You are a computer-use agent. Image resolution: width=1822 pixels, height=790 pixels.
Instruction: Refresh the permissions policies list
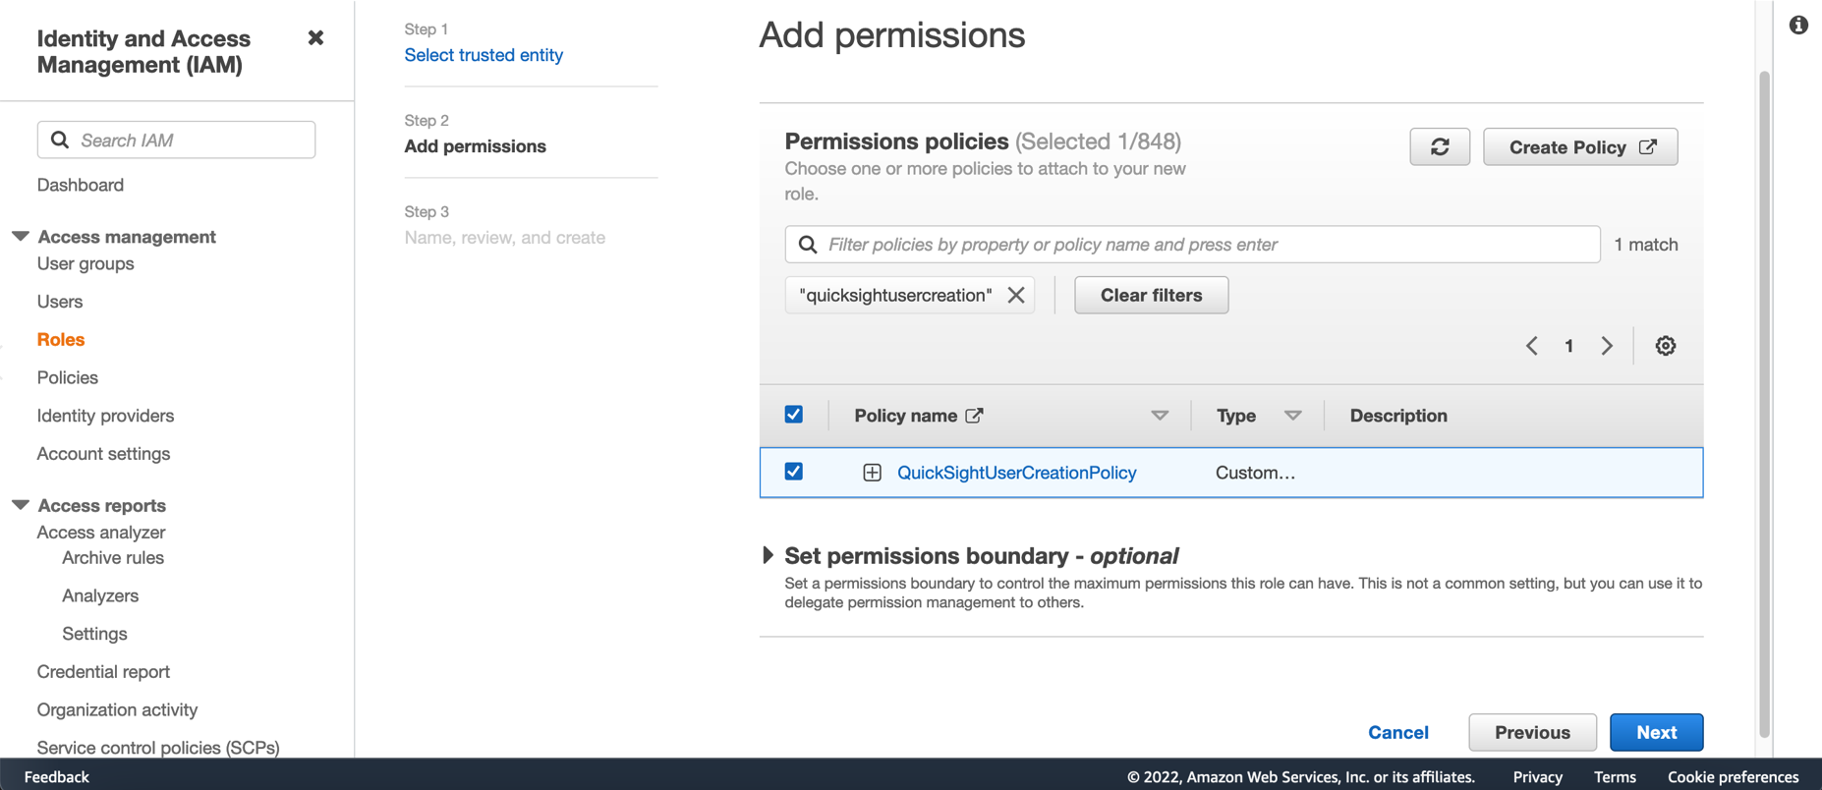(1439, 146)
